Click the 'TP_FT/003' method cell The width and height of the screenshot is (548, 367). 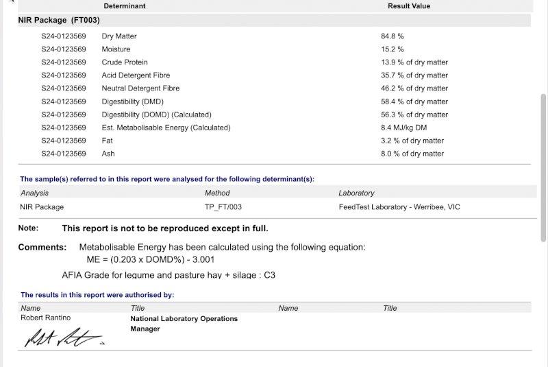pyautogui.click(x=223, y=206)
